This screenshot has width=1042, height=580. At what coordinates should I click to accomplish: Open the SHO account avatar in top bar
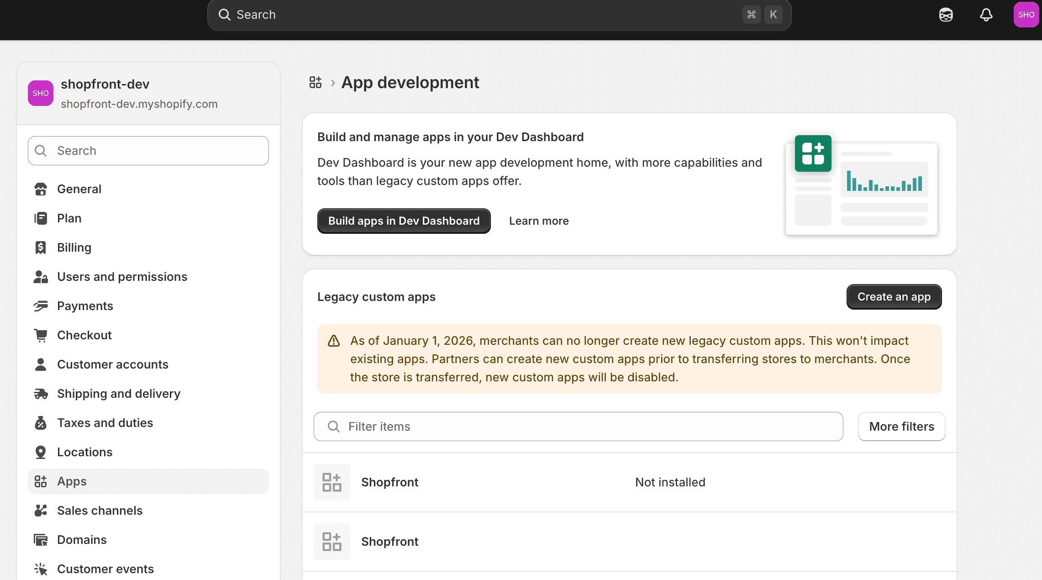[x=1026, y=15]
